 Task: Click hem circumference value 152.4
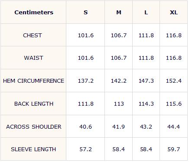click(173, 81)
